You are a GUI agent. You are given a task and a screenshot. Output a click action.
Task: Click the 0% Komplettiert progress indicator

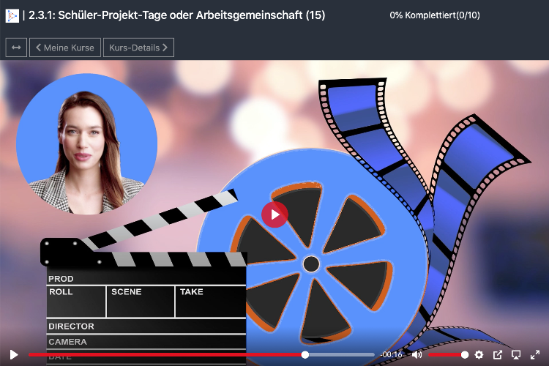pos(435,15)
